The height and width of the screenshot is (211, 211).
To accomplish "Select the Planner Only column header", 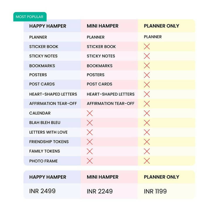I will [161, 26].
